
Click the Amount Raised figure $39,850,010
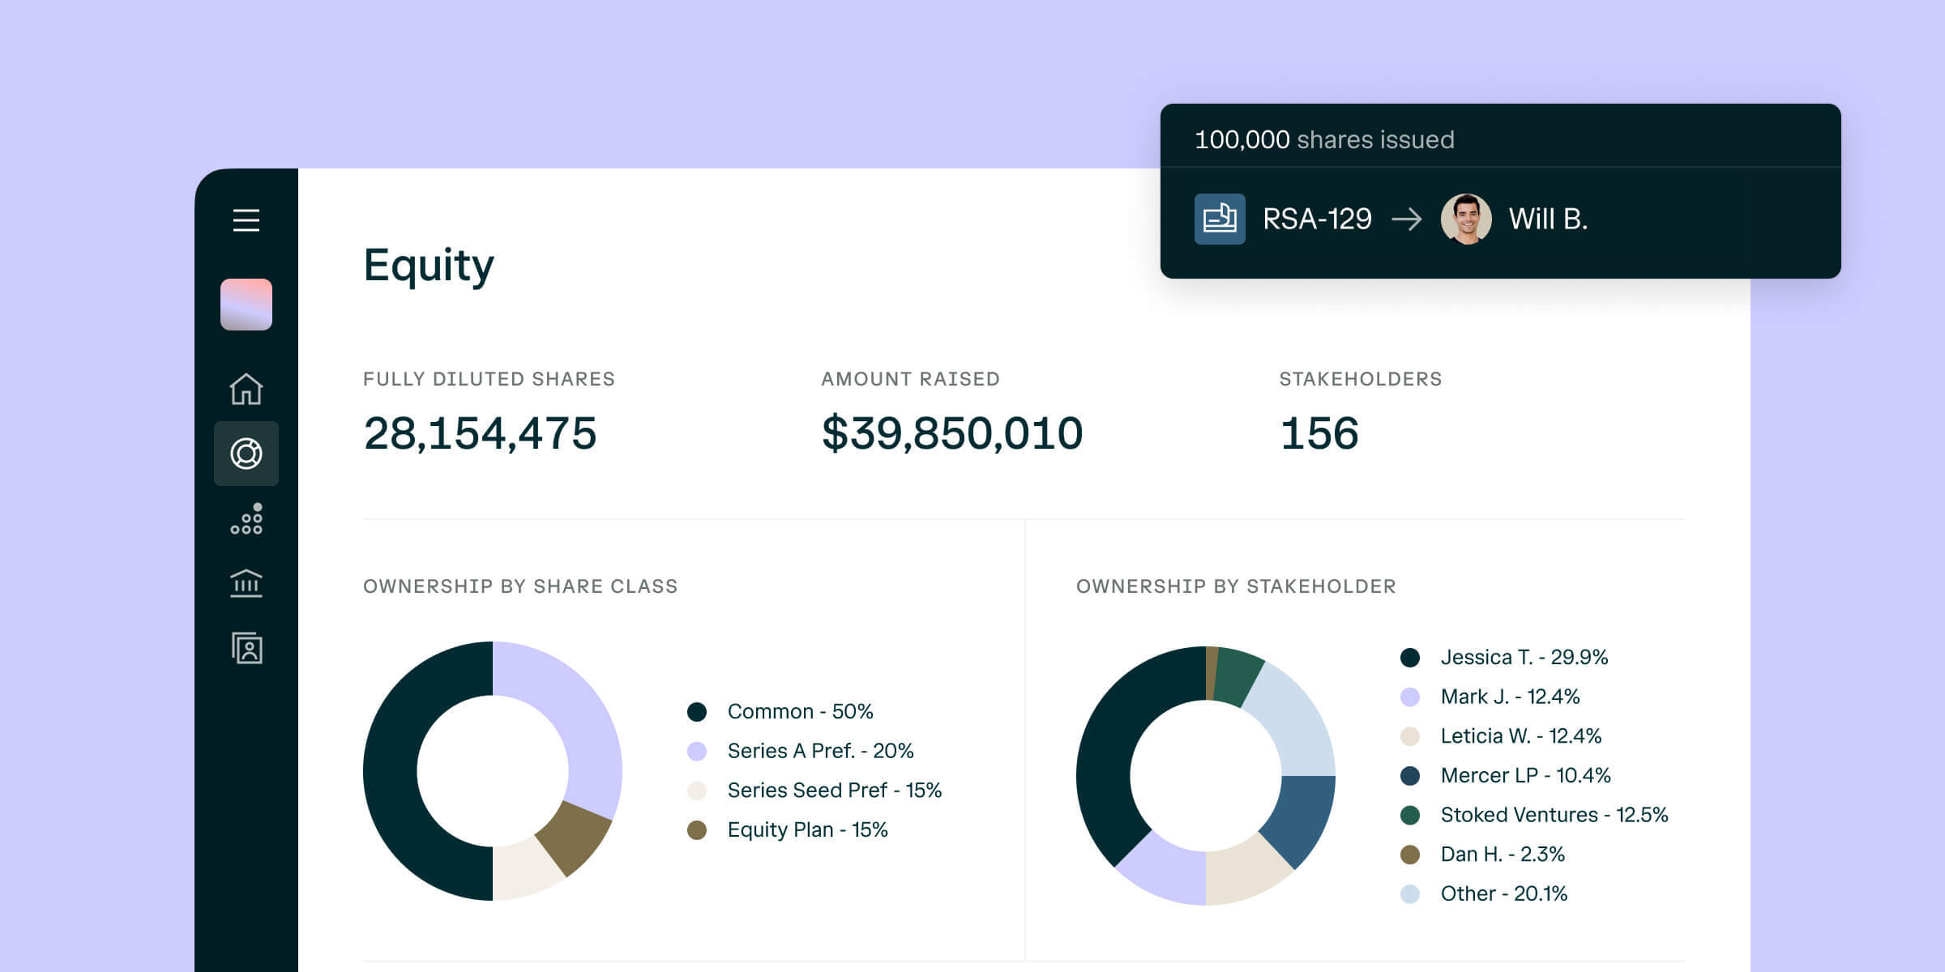coord(952,434)
